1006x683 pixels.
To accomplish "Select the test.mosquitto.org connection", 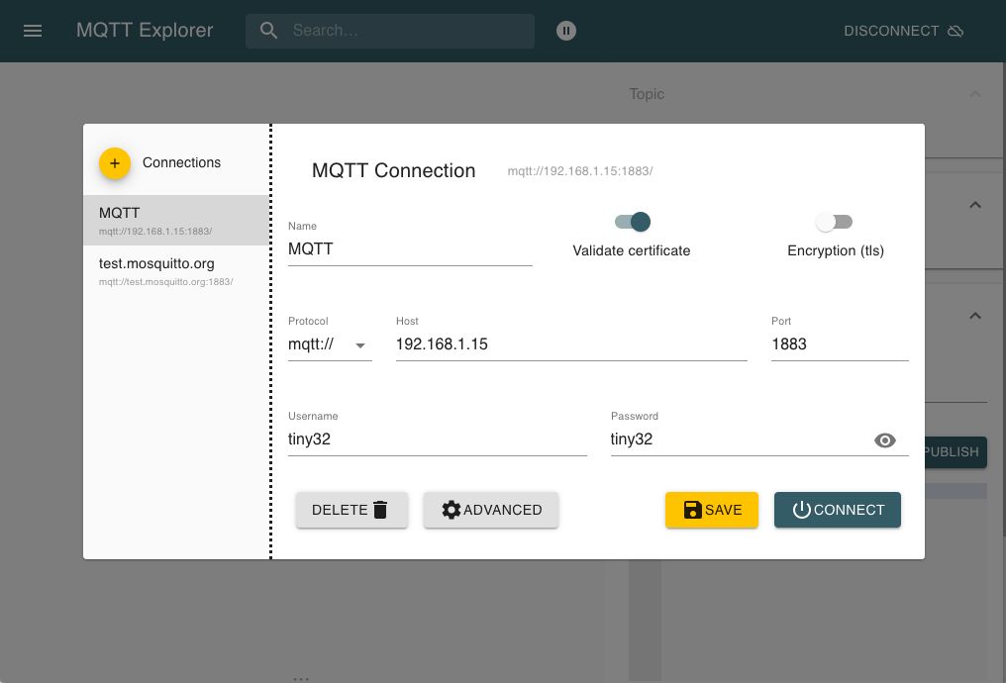I will pyautogui.click(x=176, y=271).
